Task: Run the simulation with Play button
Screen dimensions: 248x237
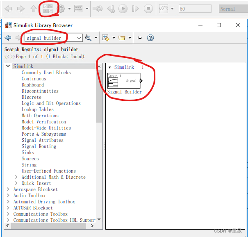Action: click(123, 9)
